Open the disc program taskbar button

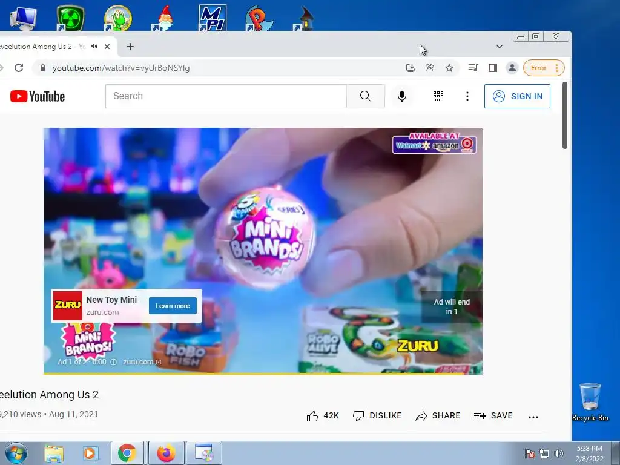(x=204, y=453)
